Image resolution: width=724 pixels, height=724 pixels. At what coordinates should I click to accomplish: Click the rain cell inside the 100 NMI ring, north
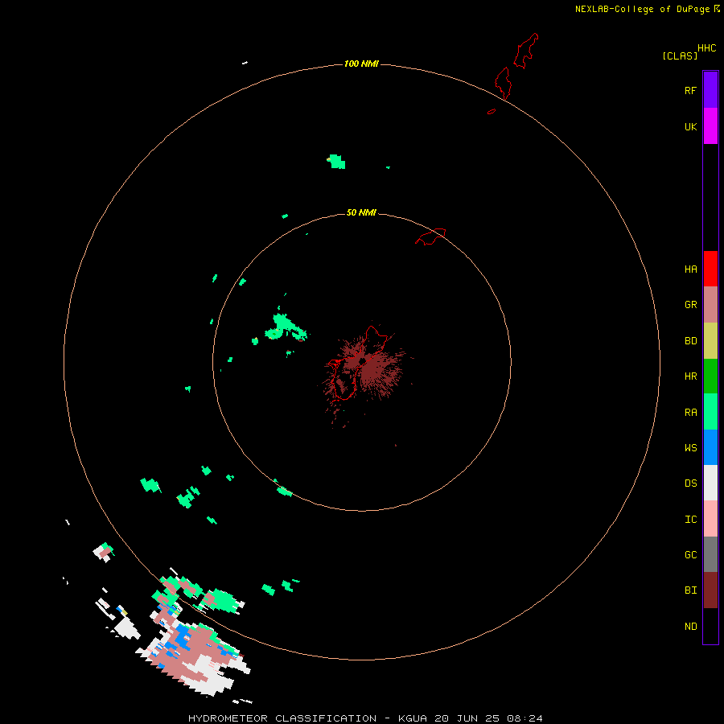336,162
